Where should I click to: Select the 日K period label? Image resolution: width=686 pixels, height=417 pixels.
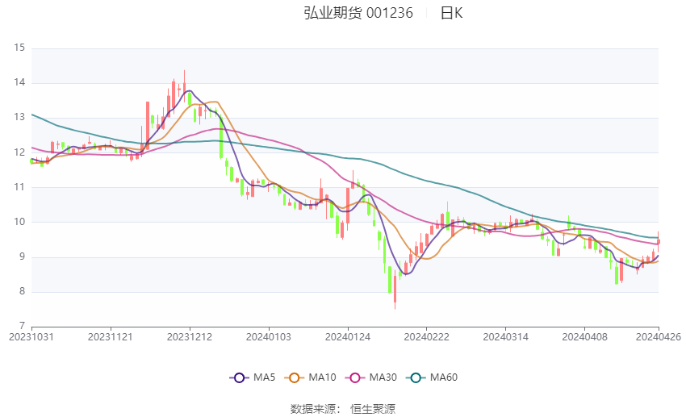[x=451, y=13]
